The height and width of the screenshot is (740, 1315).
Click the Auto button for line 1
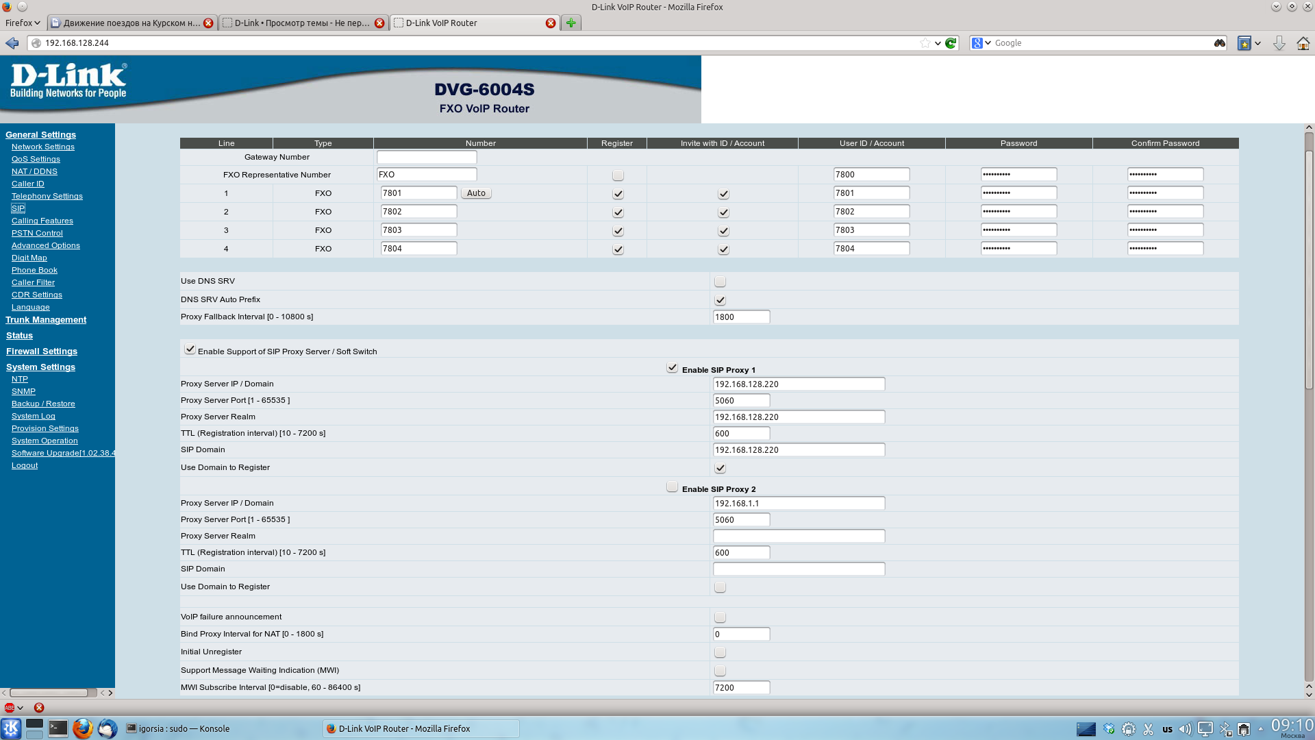point(476,193)
